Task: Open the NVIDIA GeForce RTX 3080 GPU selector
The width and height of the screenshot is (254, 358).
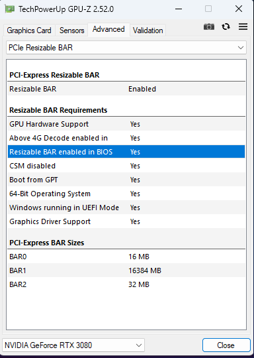Action: (73, 345)
